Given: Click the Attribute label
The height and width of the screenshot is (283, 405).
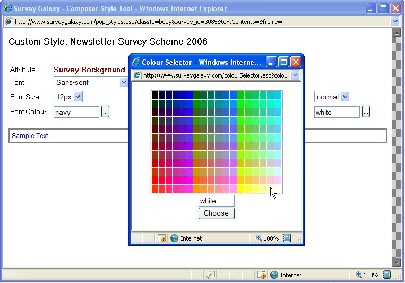Looking at the screenshot, I should [23, 70].
